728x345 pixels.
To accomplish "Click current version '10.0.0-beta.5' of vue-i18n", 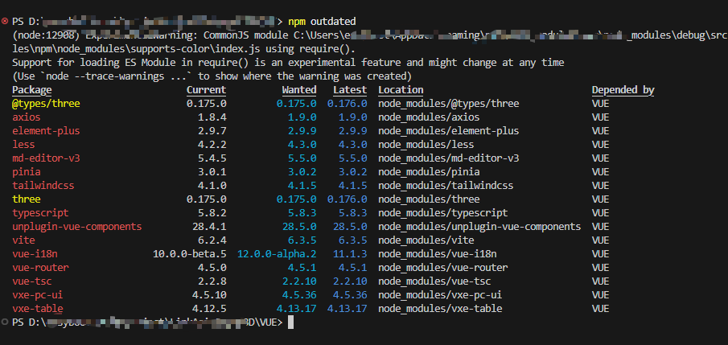I will coord(189,254).
